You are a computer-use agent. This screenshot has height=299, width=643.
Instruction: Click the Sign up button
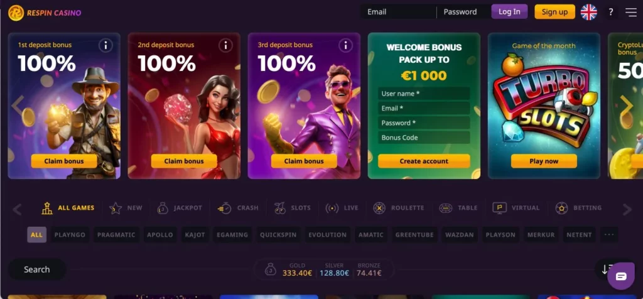(554, 12)
